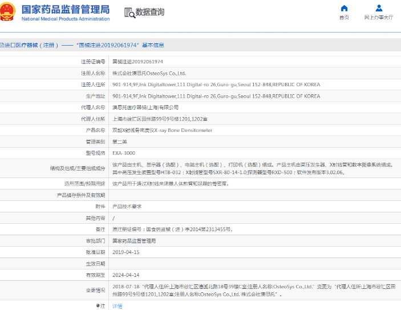This screenshot has height=310, width=401.
Task: Click the 代理人名称 field label
Action: coord(93,107)
